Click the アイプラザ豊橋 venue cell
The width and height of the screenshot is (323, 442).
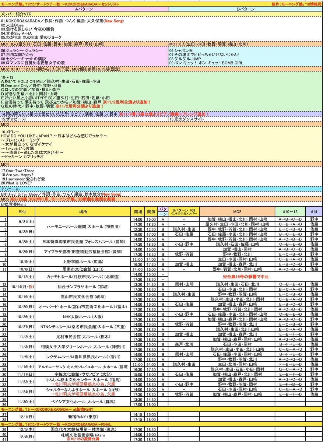coord(83,252)
